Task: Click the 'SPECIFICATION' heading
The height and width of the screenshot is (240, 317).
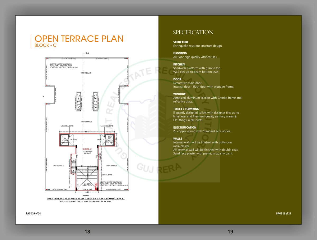Action: point(193,33)
